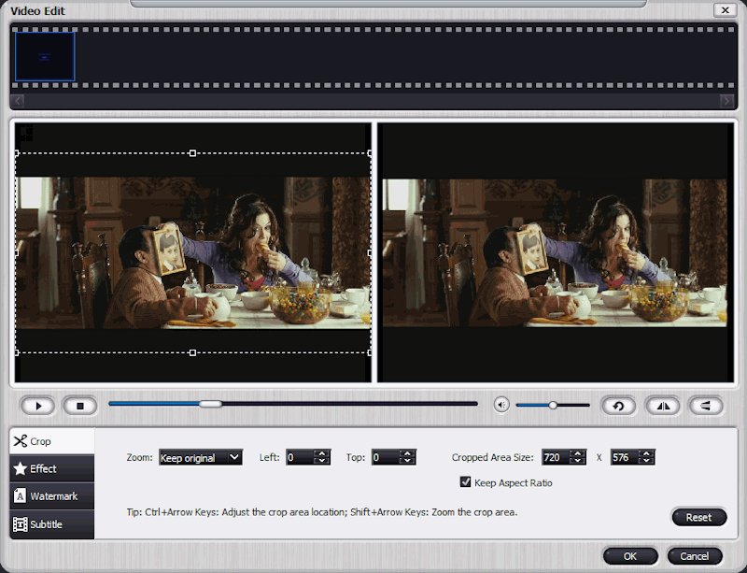Click the filmstrip scroll left arrow
This screenshot has height=573, width=747.
click(18, 101)
